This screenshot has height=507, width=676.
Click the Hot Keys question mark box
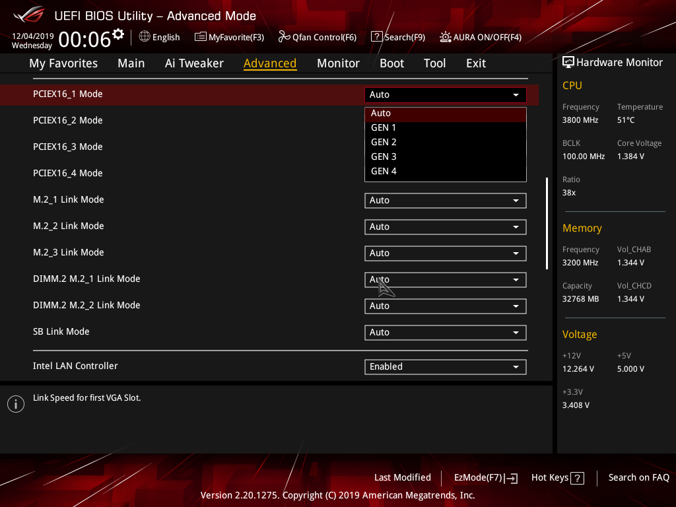(x=577, y=478)
